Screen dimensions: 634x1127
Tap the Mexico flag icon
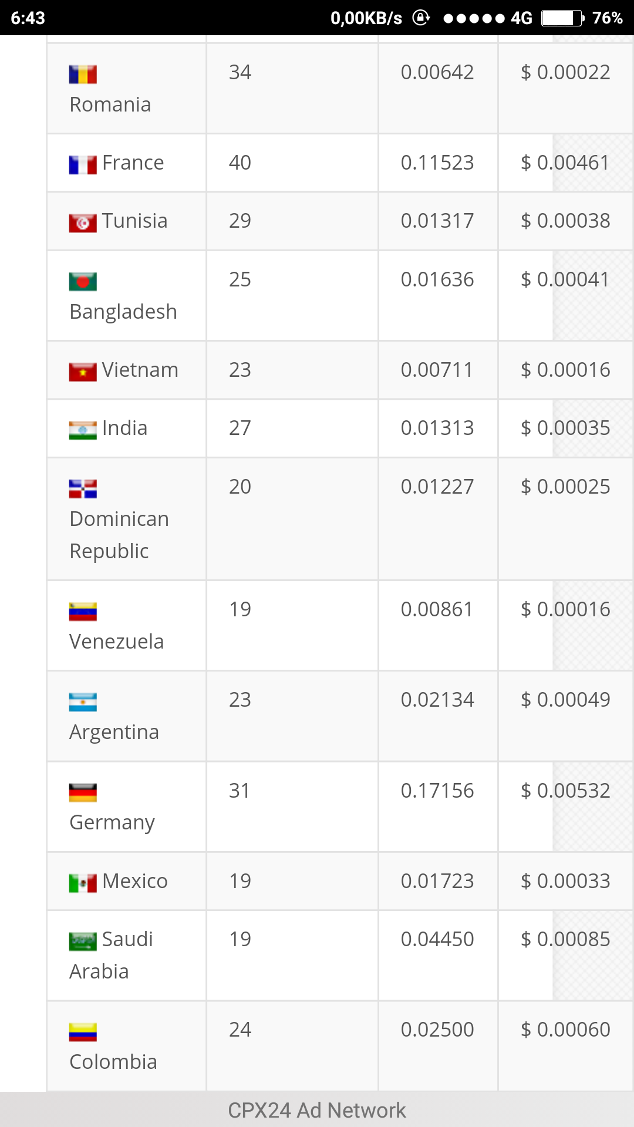(x=83, y=883)
